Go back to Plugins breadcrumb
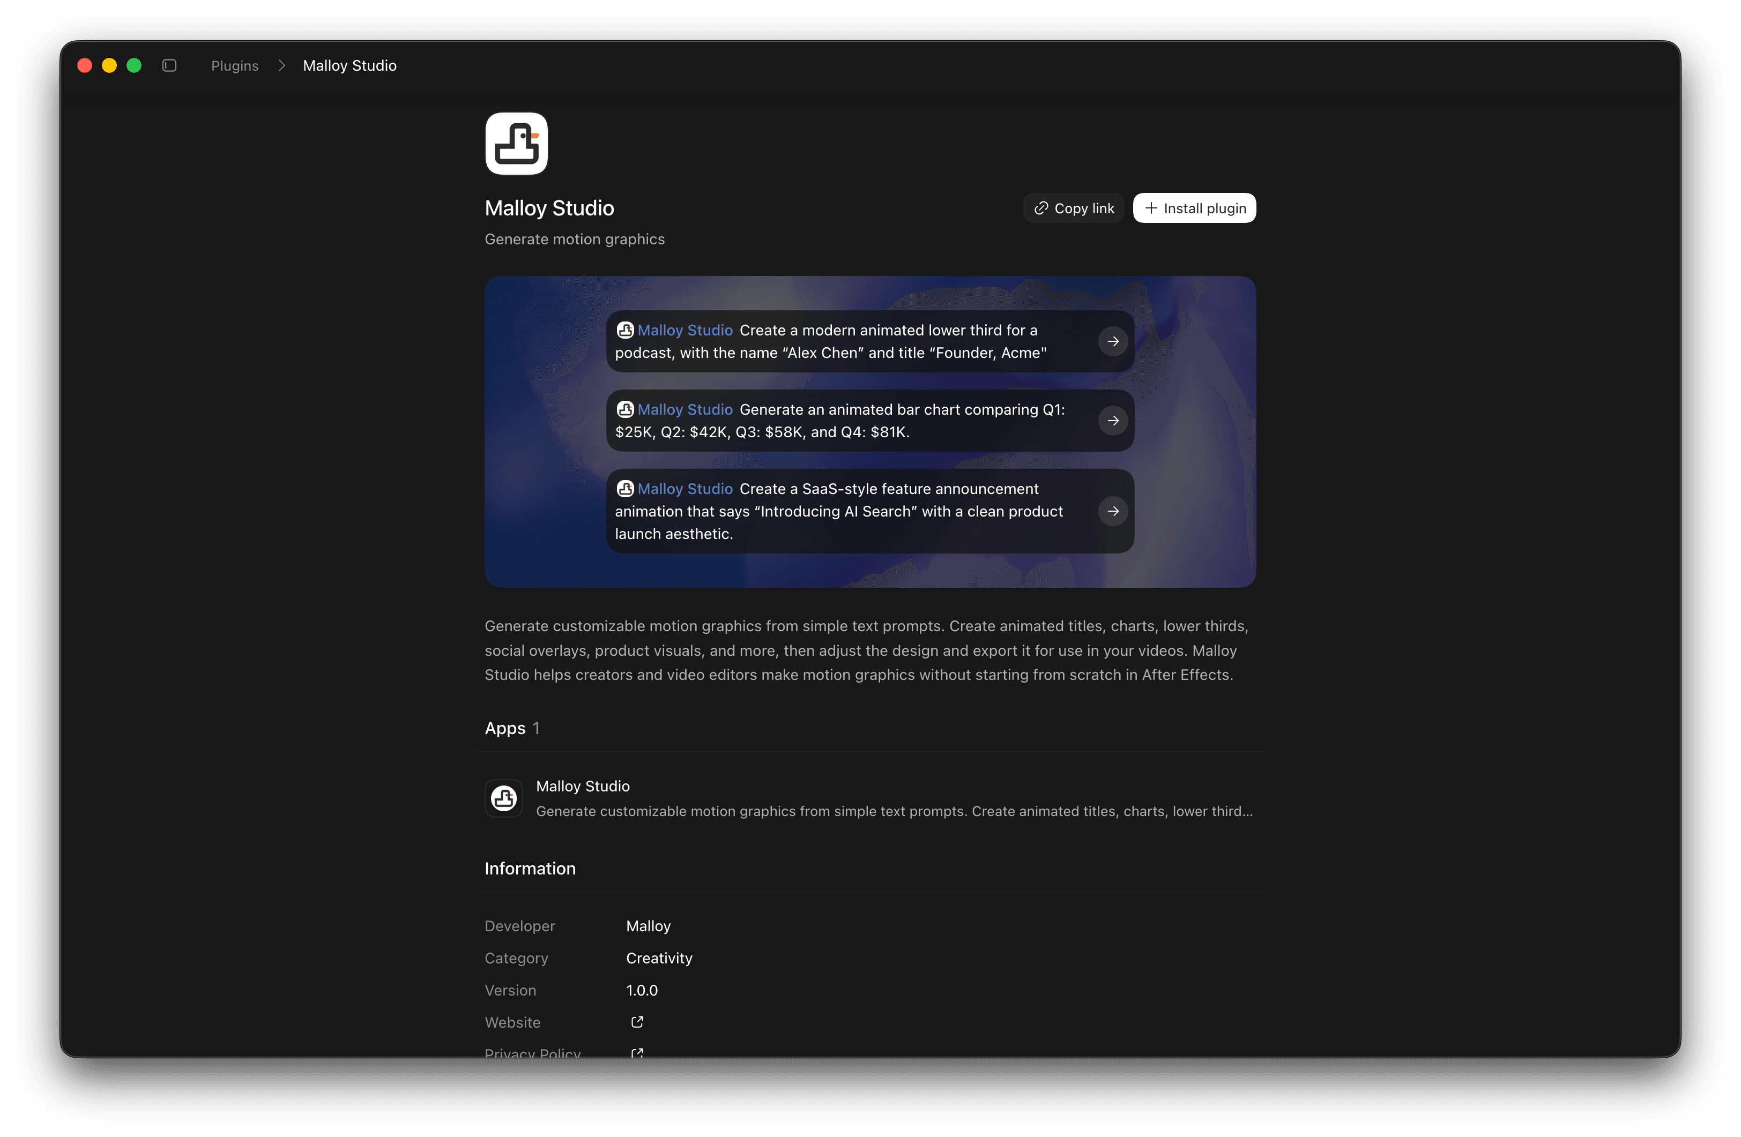The image size is (1741, 1137). (235, 66)
